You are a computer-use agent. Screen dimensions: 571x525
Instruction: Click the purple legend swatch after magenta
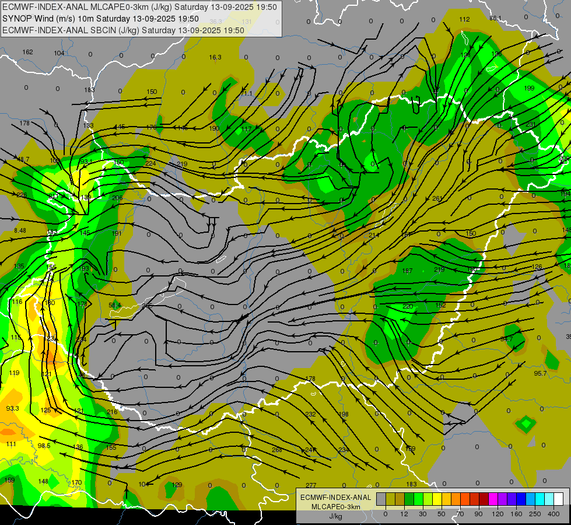coord(503,499)
